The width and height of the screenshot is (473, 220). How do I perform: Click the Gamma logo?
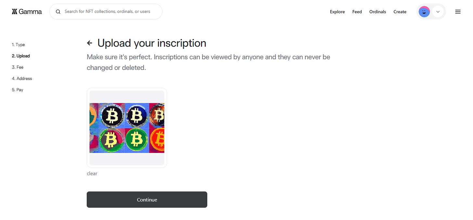click(14, 12)
